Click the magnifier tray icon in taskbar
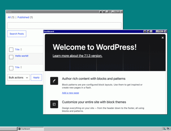This screenshot has width=171, height=131. click(164, 129)
